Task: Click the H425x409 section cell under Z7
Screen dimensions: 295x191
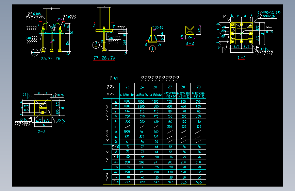Action: [170, 95]
